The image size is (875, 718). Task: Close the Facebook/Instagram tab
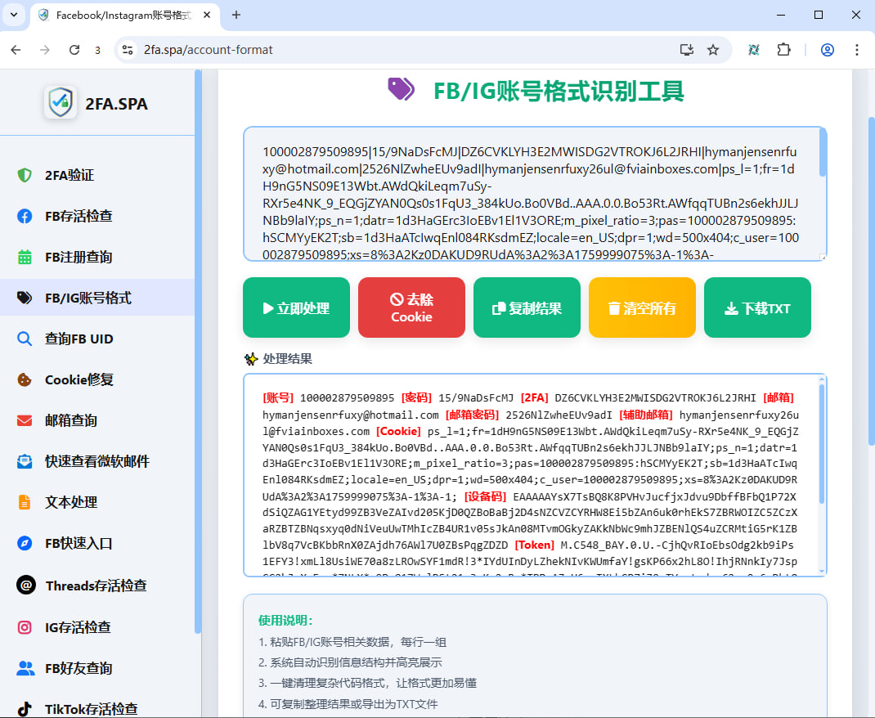point(207,15)
